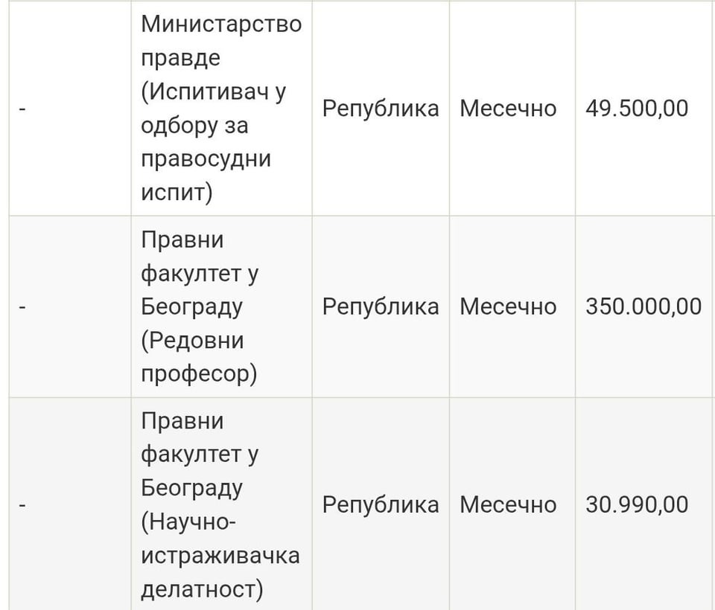Select the amount 49.500,00
715x610 pixels.
pyautogui.click(x=637, y=109)
